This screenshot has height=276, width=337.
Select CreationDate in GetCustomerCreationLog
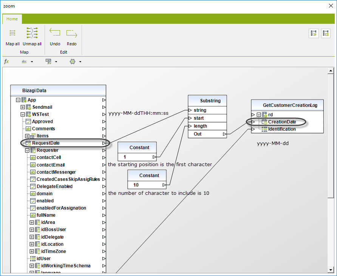[x=282, y=122]
